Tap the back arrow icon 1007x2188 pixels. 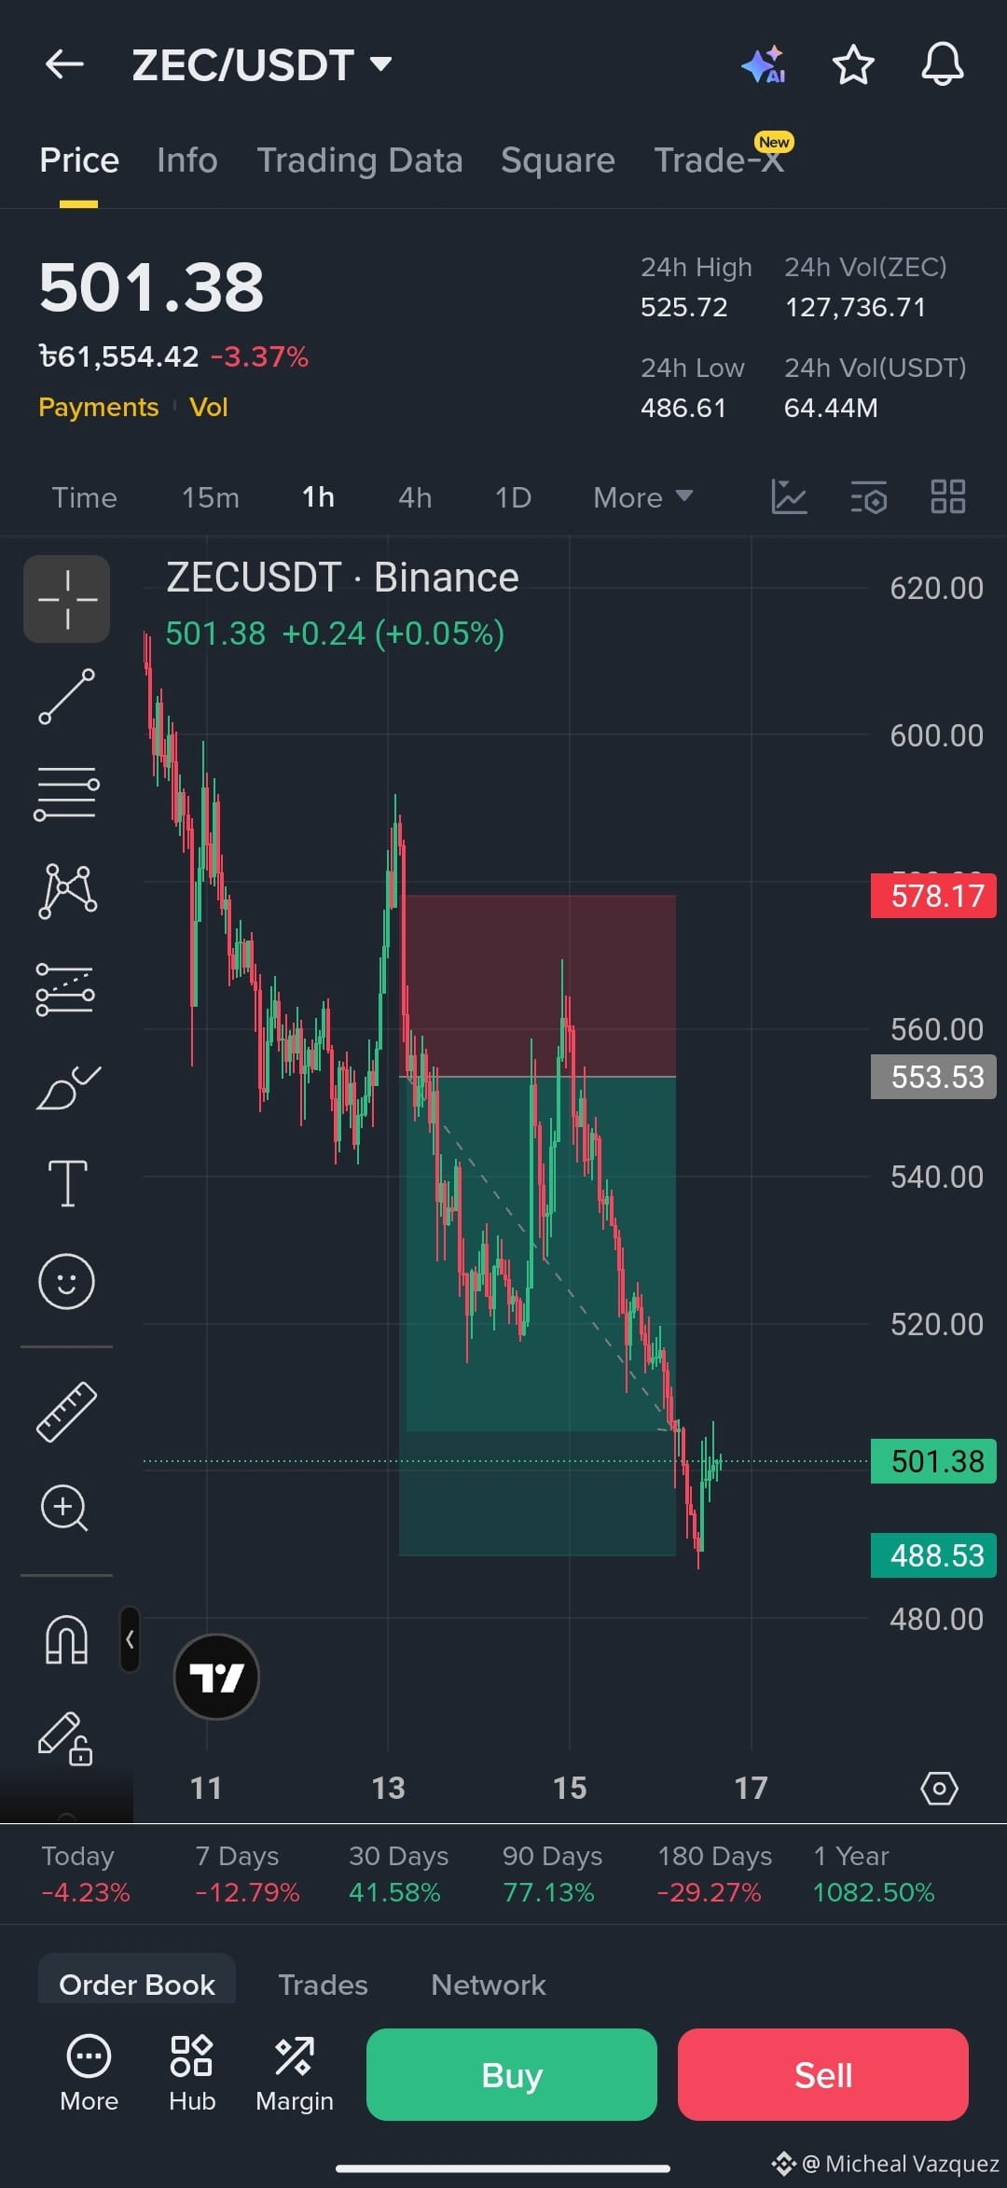(64, 64)
